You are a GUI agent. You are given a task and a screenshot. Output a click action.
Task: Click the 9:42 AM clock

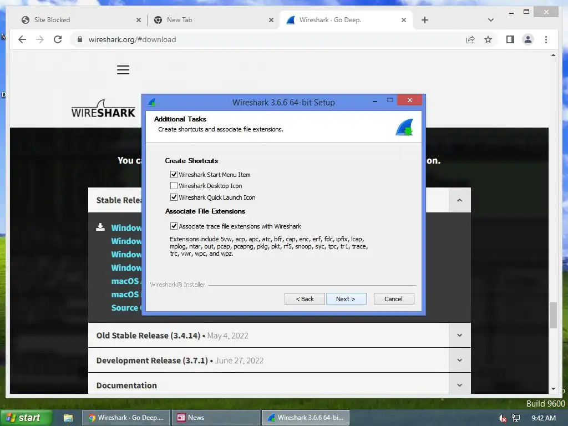pos(544,418)
